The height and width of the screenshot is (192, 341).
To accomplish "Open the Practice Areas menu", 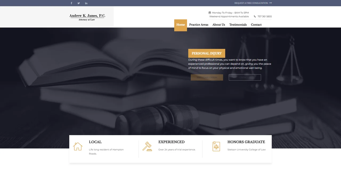I will (x=199, y=25).
